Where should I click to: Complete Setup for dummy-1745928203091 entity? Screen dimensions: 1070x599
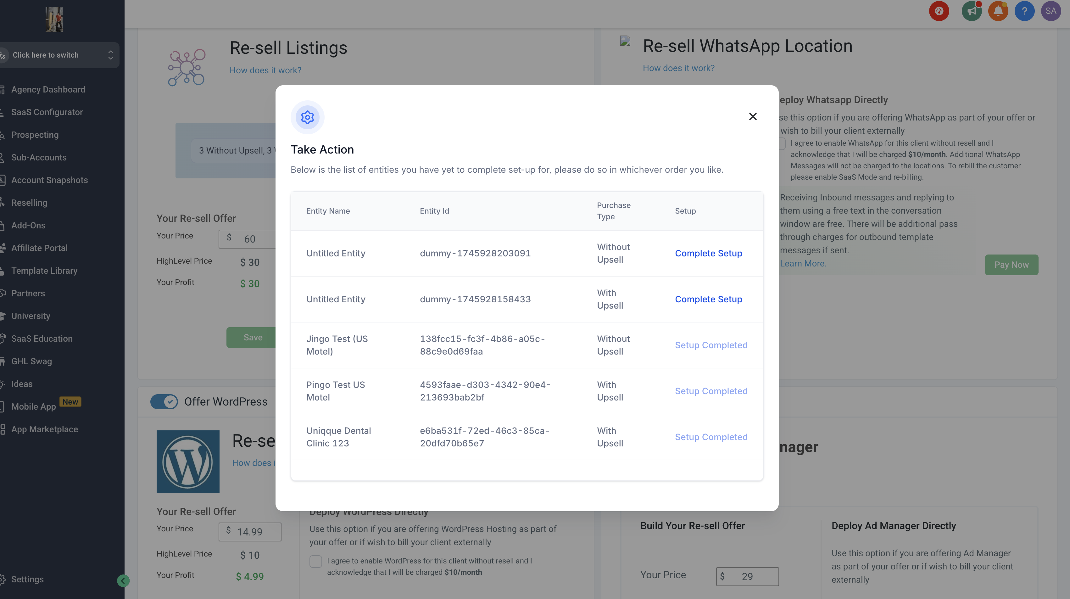(x=708, y=253)
